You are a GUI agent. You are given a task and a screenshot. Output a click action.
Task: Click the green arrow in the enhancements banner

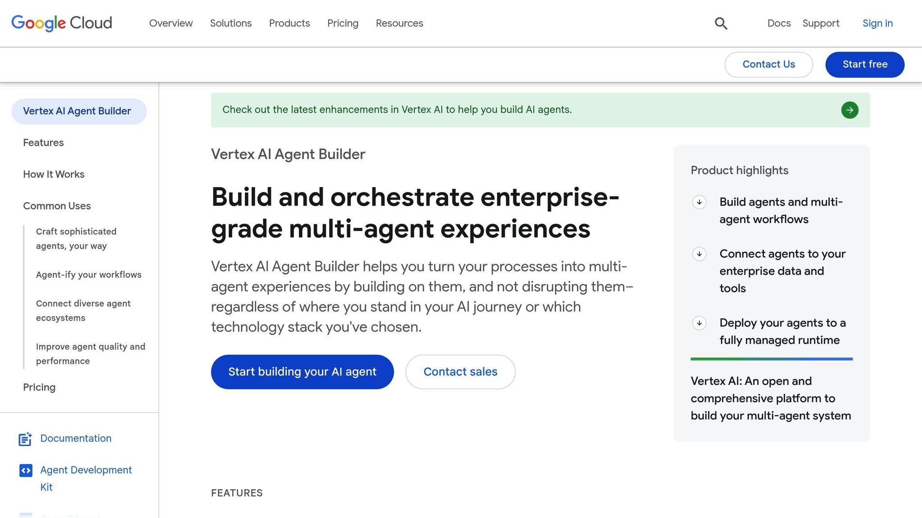[x=850, y=110]
